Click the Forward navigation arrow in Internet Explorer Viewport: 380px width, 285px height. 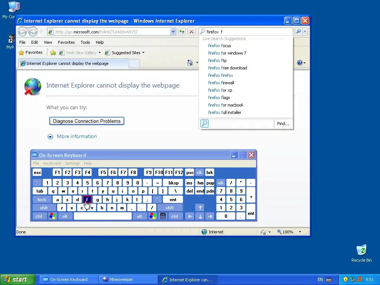[33, 32]
